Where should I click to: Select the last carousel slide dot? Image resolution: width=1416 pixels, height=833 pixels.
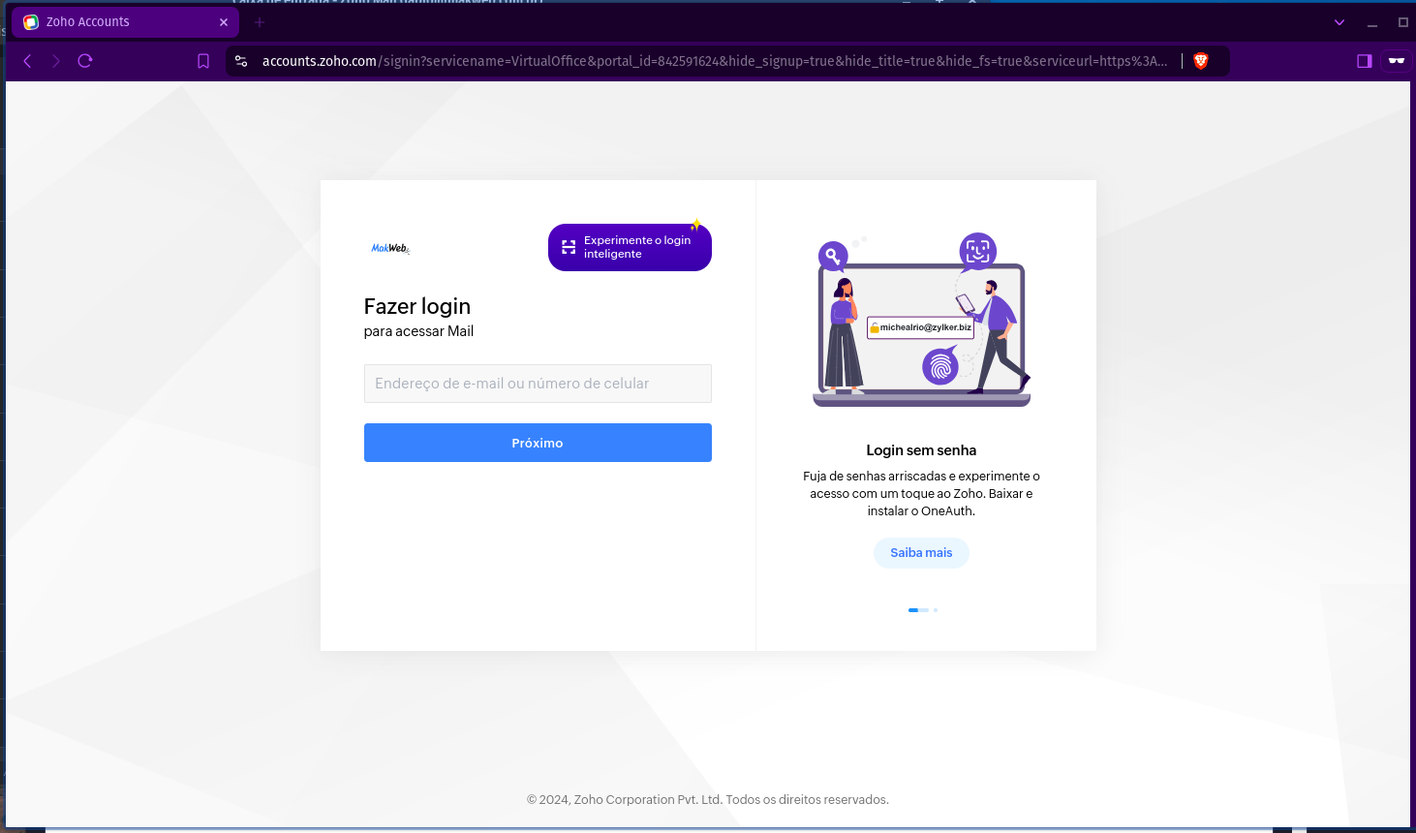coord(936,610)
